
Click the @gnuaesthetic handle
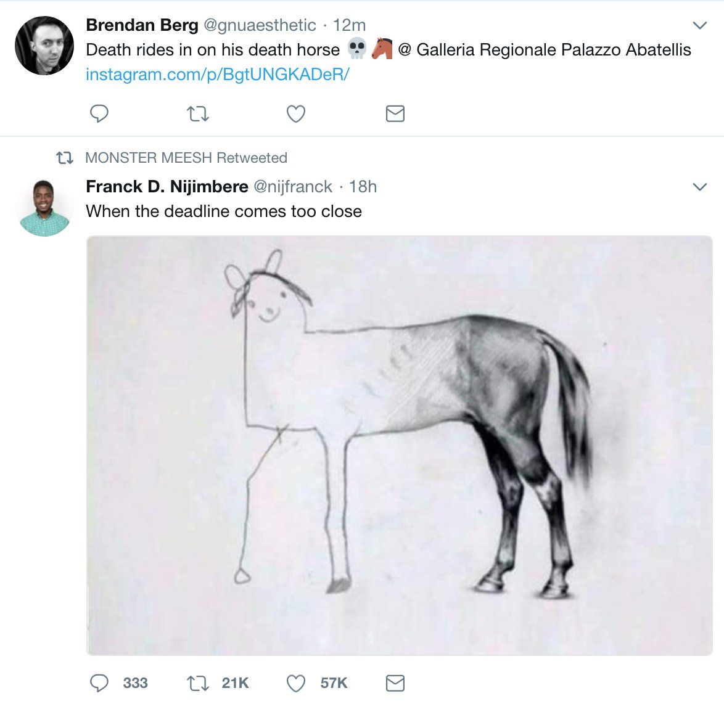pos(259,25)
